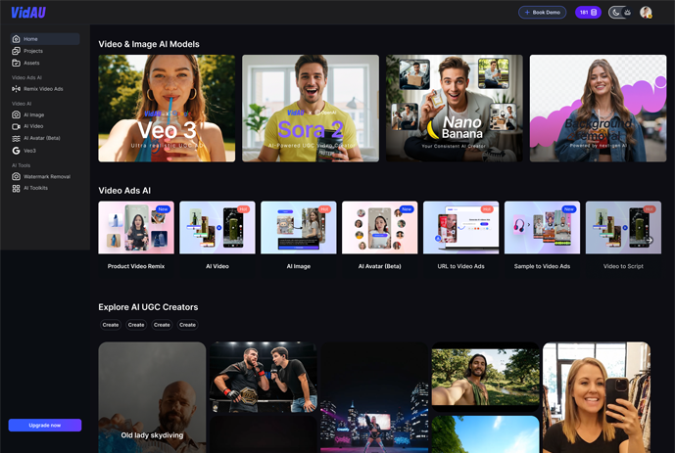This screenshot has height=453, width=675.
Task: Select the Veo3 Google icon
Action: tap(16, 151)
